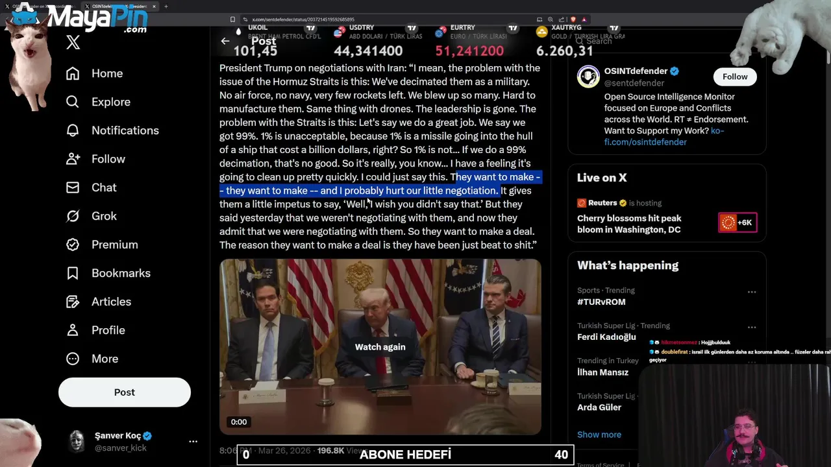Click the bookmark icon in browser address bar

[x=233, y=19]
